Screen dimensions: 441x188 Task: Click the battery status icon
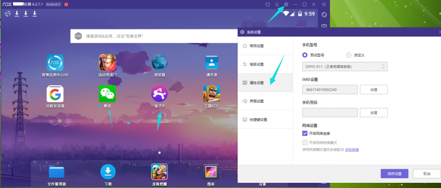[300, 13]
